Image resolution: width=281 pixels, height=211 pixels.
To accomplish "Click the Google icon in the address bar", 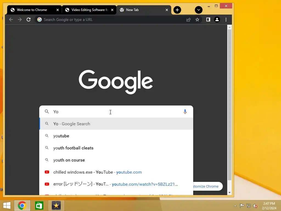I will click(x=40, y=20).
